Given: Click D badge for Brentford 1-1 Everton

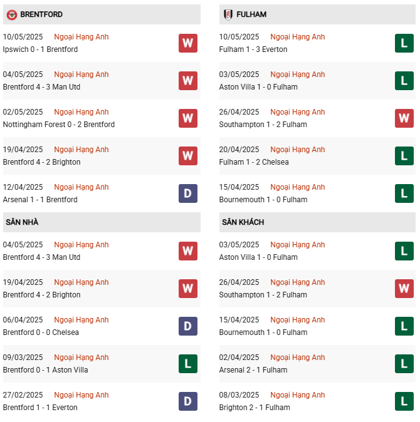Looking at the screenshot, I should pos(188,401).
